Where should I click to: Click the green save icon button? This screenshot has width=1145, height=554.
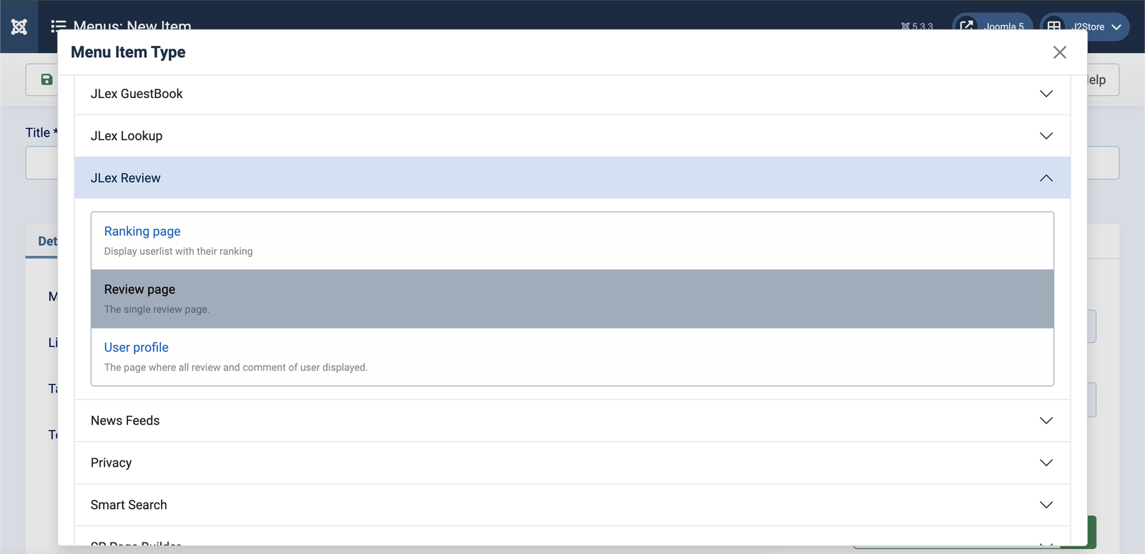coord(47,79)
